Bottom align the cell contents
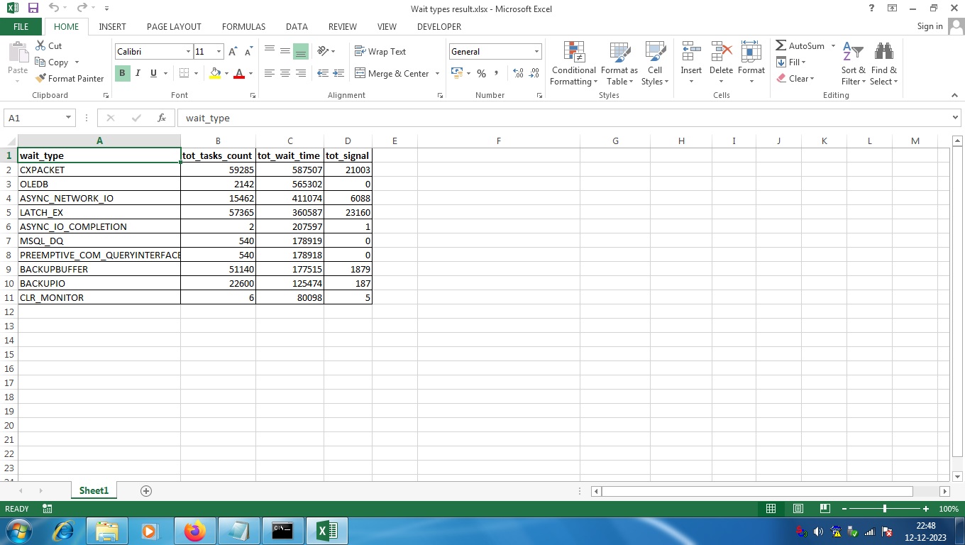 (300, 51)
